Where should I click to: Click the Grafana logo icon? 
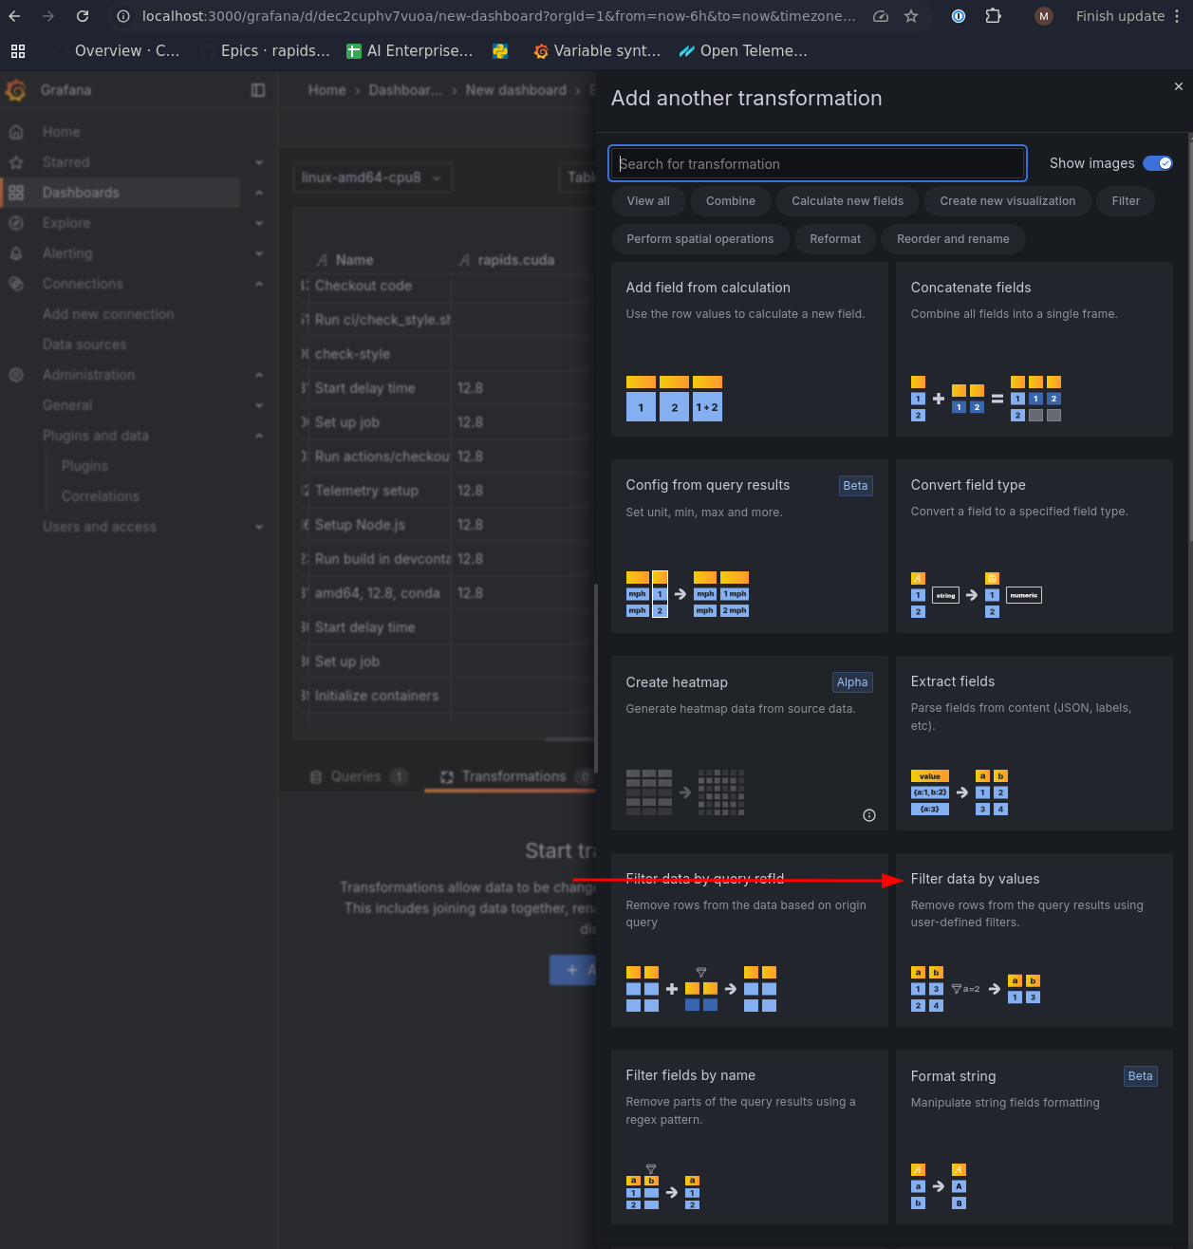tap(16, 90)
